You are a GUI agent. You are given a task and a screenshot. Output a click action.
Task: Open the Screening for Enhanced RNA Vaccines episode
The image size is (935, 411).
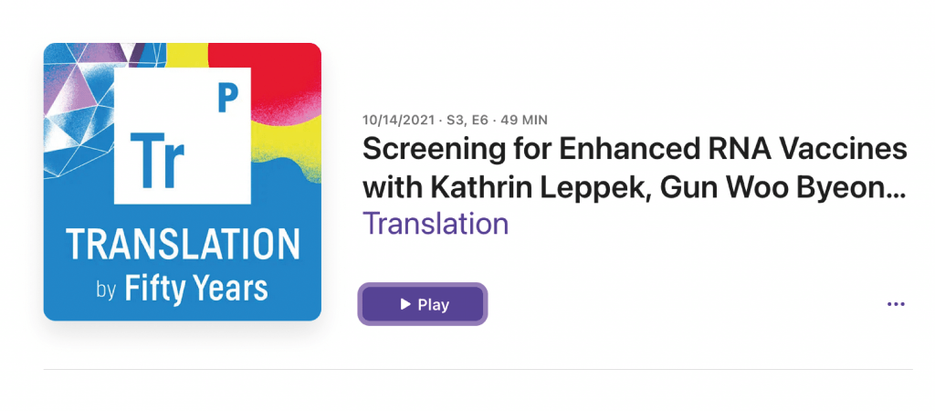coord(635,149)
